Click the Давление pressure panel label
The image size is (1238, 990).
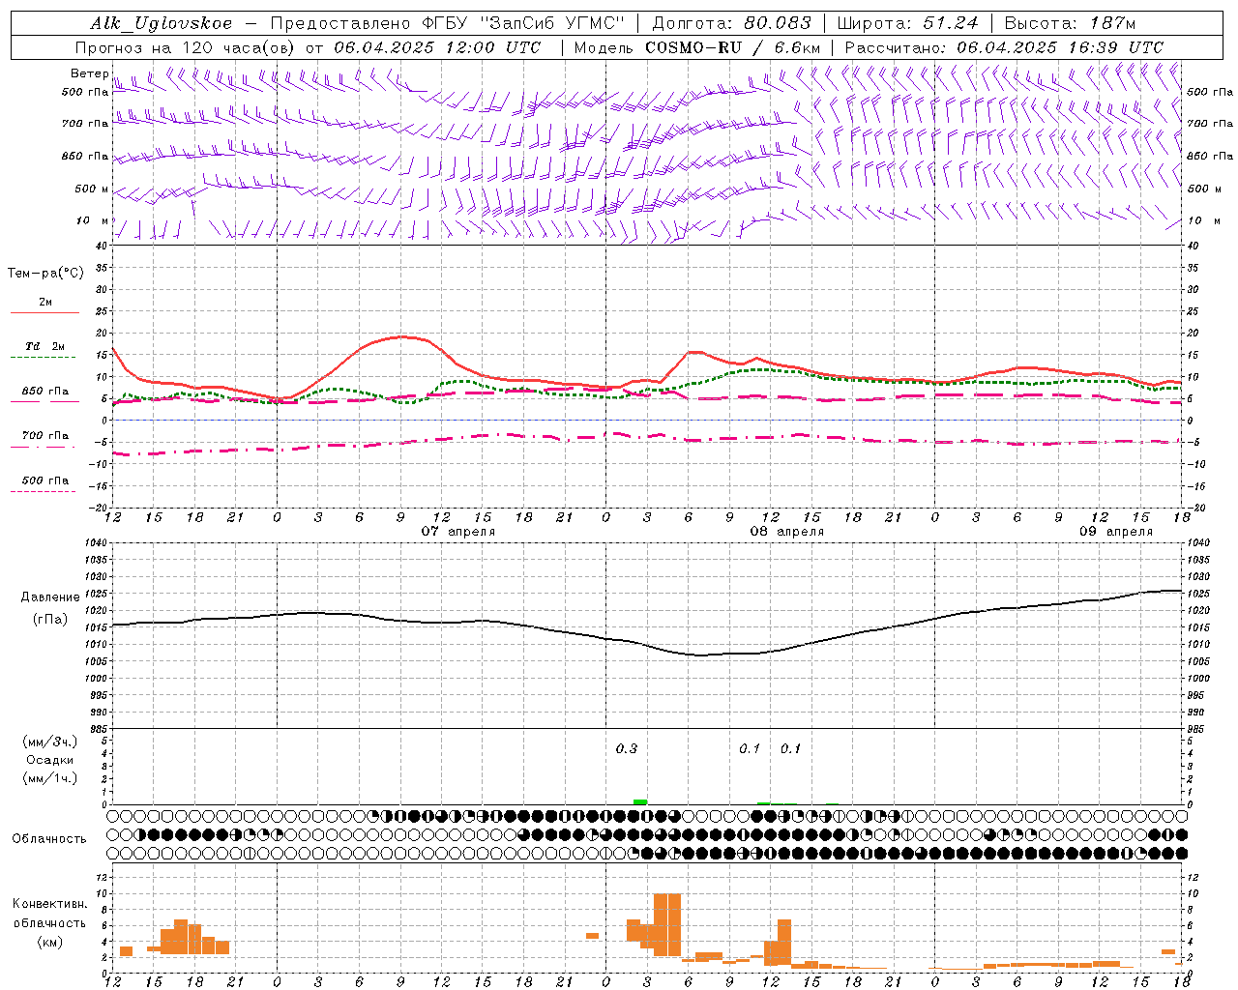point(50,597)
